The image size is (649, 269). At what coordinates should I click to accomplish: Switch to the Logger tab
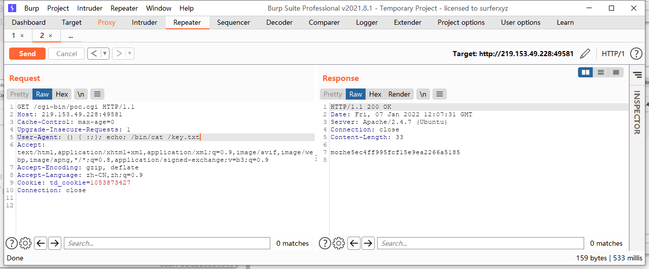(367, 22)
